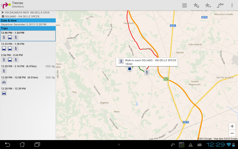
Task: Tap the Android home button
Action: [22, 145]
